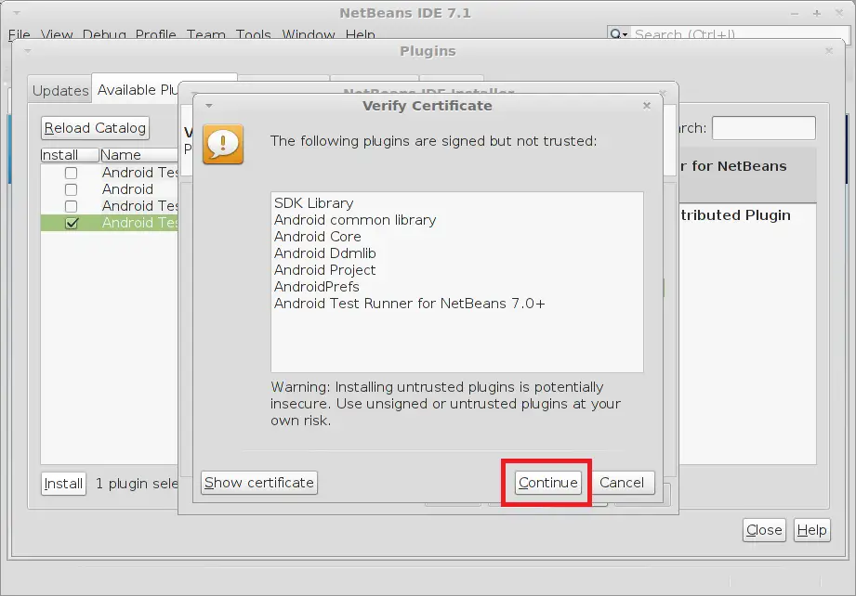Open the Team menu
Image resolution: width=856 pixels, height=596 pixels.
click(205, 34)
